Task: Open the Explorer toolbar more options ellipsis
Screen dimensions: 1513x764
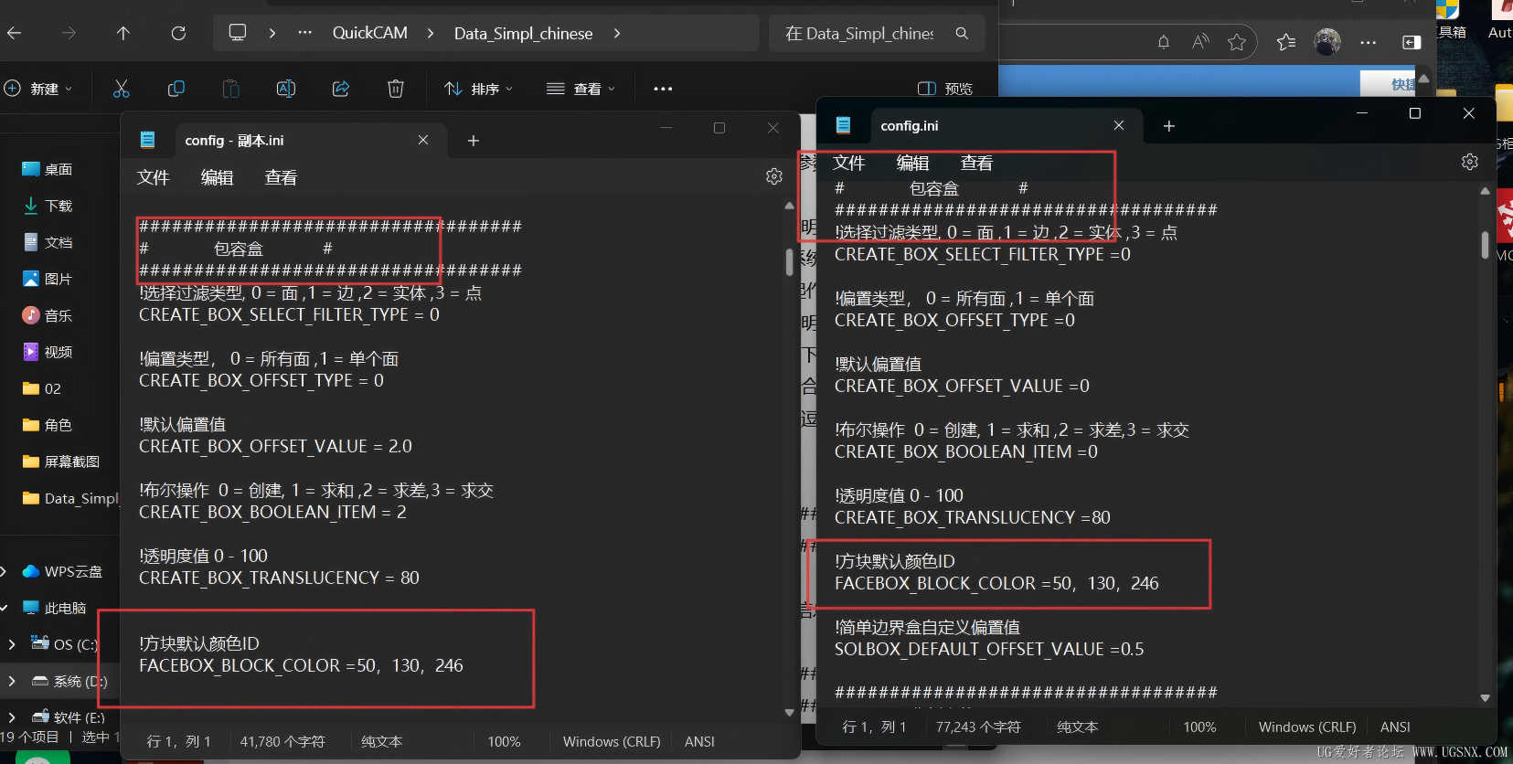Action: pos(663,89)
